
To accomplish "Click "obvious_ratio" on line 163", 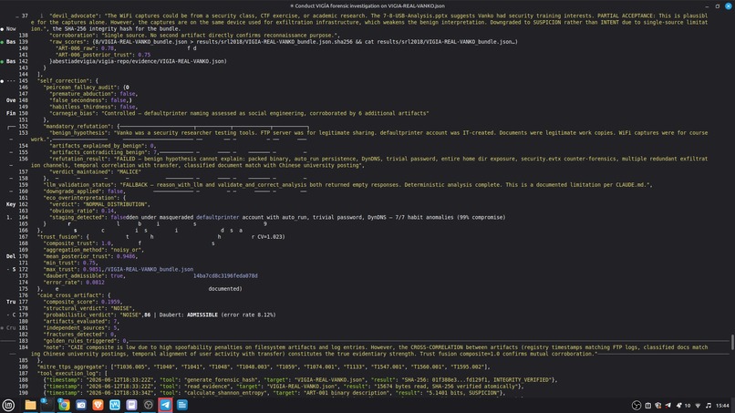I will point(73,211).
